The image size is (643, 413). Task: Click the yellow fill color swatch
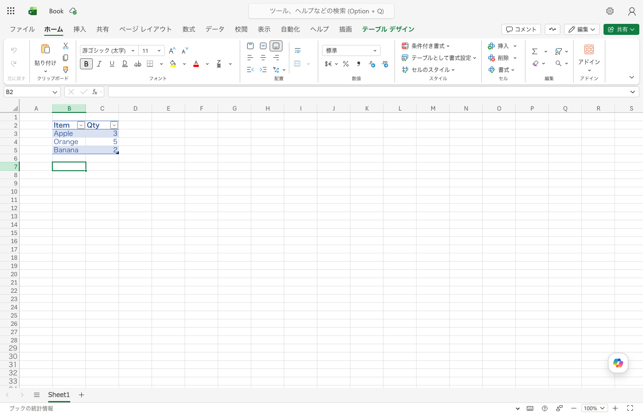click(x=173, y=64)
